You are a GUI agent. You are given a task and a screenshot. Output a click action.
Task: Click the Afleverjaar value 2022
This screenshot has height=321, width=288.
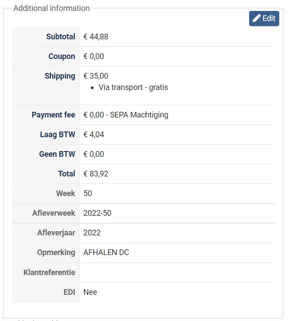92,233
